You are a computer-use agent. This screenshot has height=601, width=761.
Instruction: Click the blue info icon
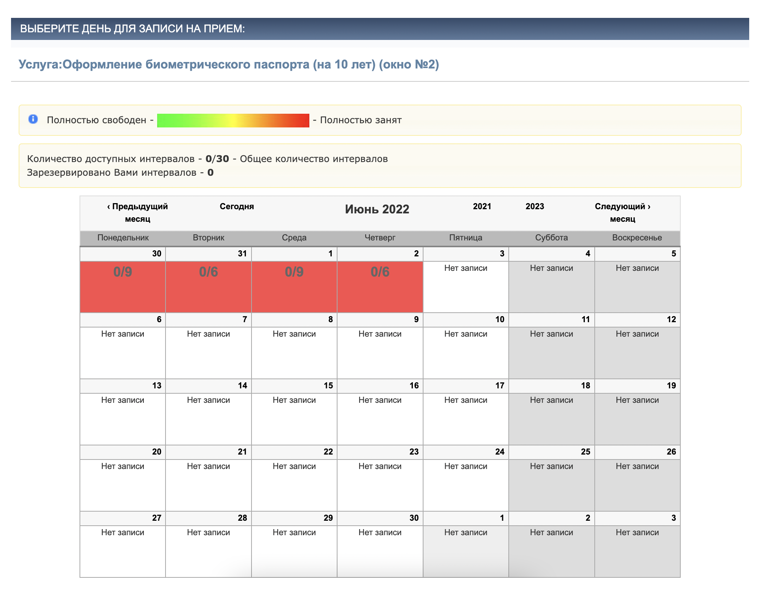pos(33,119)
